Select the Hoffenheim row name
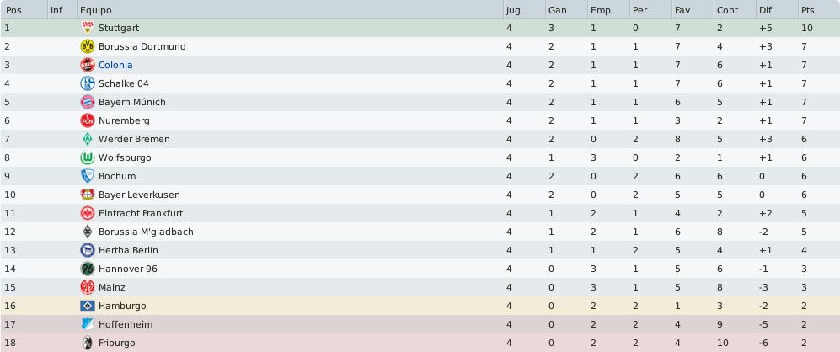 pos(126,325)
